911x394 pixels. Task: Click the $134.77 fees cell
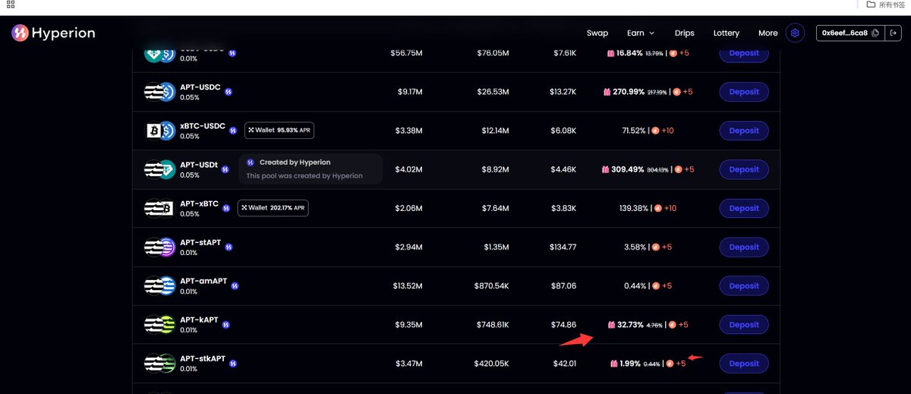[563, 247]
